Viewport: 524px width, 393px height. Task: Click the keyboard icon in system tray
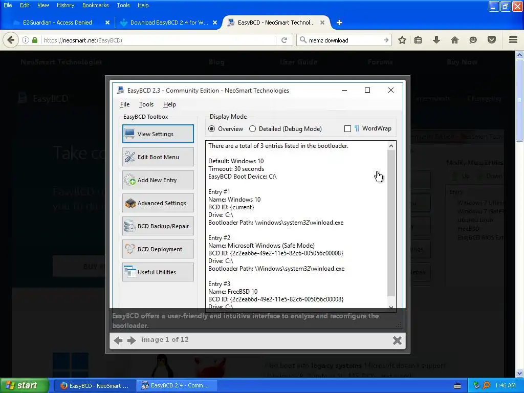pos(457,386)
